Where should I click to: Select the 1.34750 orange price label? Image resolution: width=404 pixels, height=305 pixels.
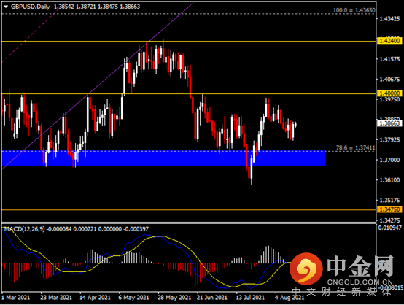click(x=389, y=209)
